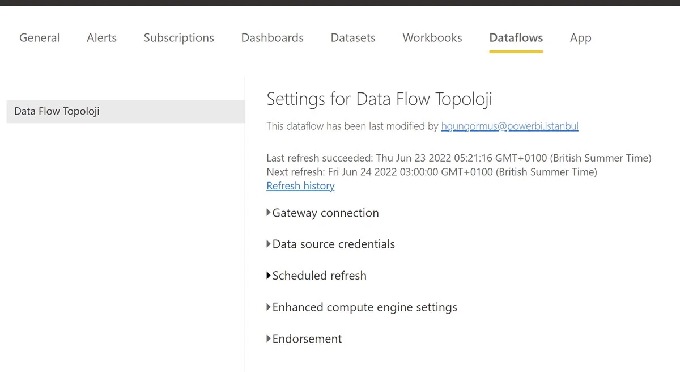This screenshot has height=372, width=680.
Task: Expand the Endorsement section
Action: coord(304,339)
